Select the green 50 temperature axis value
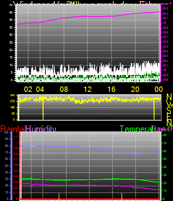The height and width of the screenshot is (201, 173). 165,159
